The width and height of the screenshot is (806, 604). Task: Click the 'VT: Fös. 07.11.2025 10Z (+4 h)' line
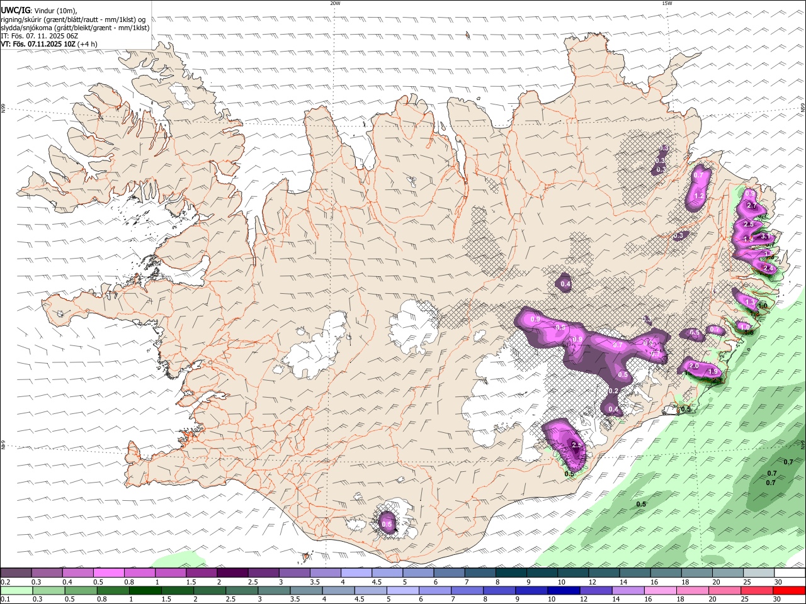[x=49, y=44]
